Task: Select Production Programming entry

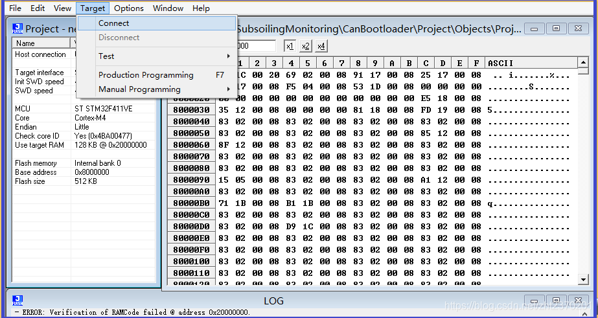Action: (157, 74)
